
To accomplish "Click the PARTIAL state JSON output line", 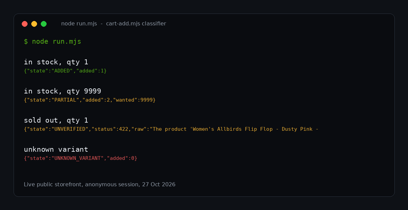I will pos(90,100).
